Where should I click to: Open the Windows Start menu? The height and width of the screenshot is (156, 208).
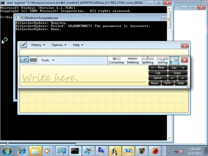pyautogui.click(x=7, y=151)
